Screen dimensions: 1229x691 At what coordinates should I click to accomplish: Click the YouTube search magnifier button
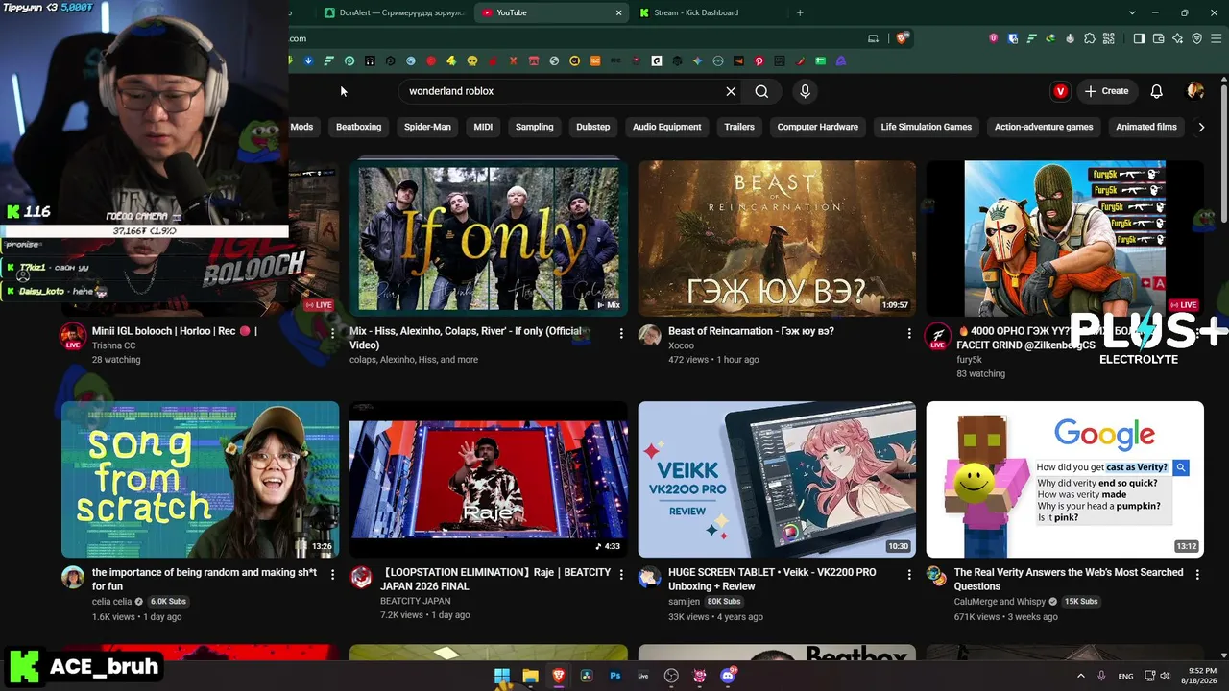click(761, 91)
